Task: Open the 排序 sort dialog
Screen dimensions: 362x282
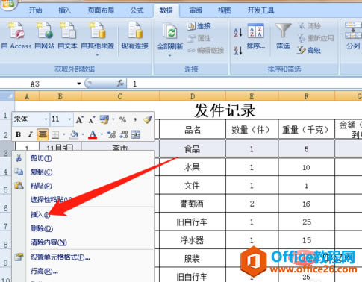Action: pyautogui.click(x=256, y=37)
